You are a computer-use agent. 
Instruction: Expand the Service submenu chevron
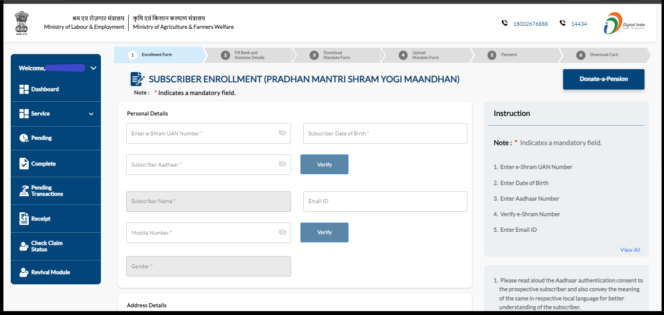point(91,114)
